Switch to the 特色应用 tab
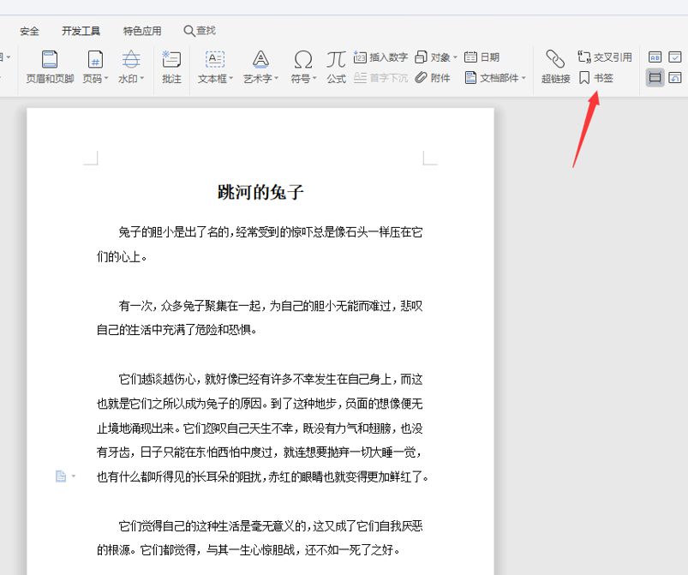688x575 pixels. coord(142,31)
